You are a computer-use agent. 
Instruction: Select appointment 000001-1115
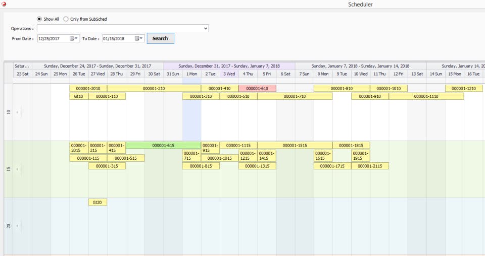[x=238, y=145]
